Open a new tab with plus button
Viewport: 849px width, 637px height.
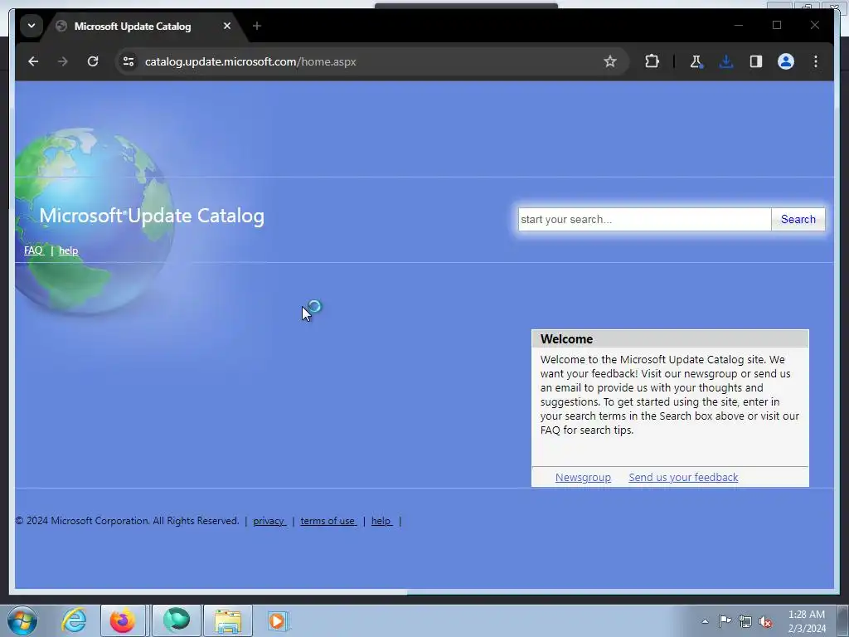[x=257, y=26]
